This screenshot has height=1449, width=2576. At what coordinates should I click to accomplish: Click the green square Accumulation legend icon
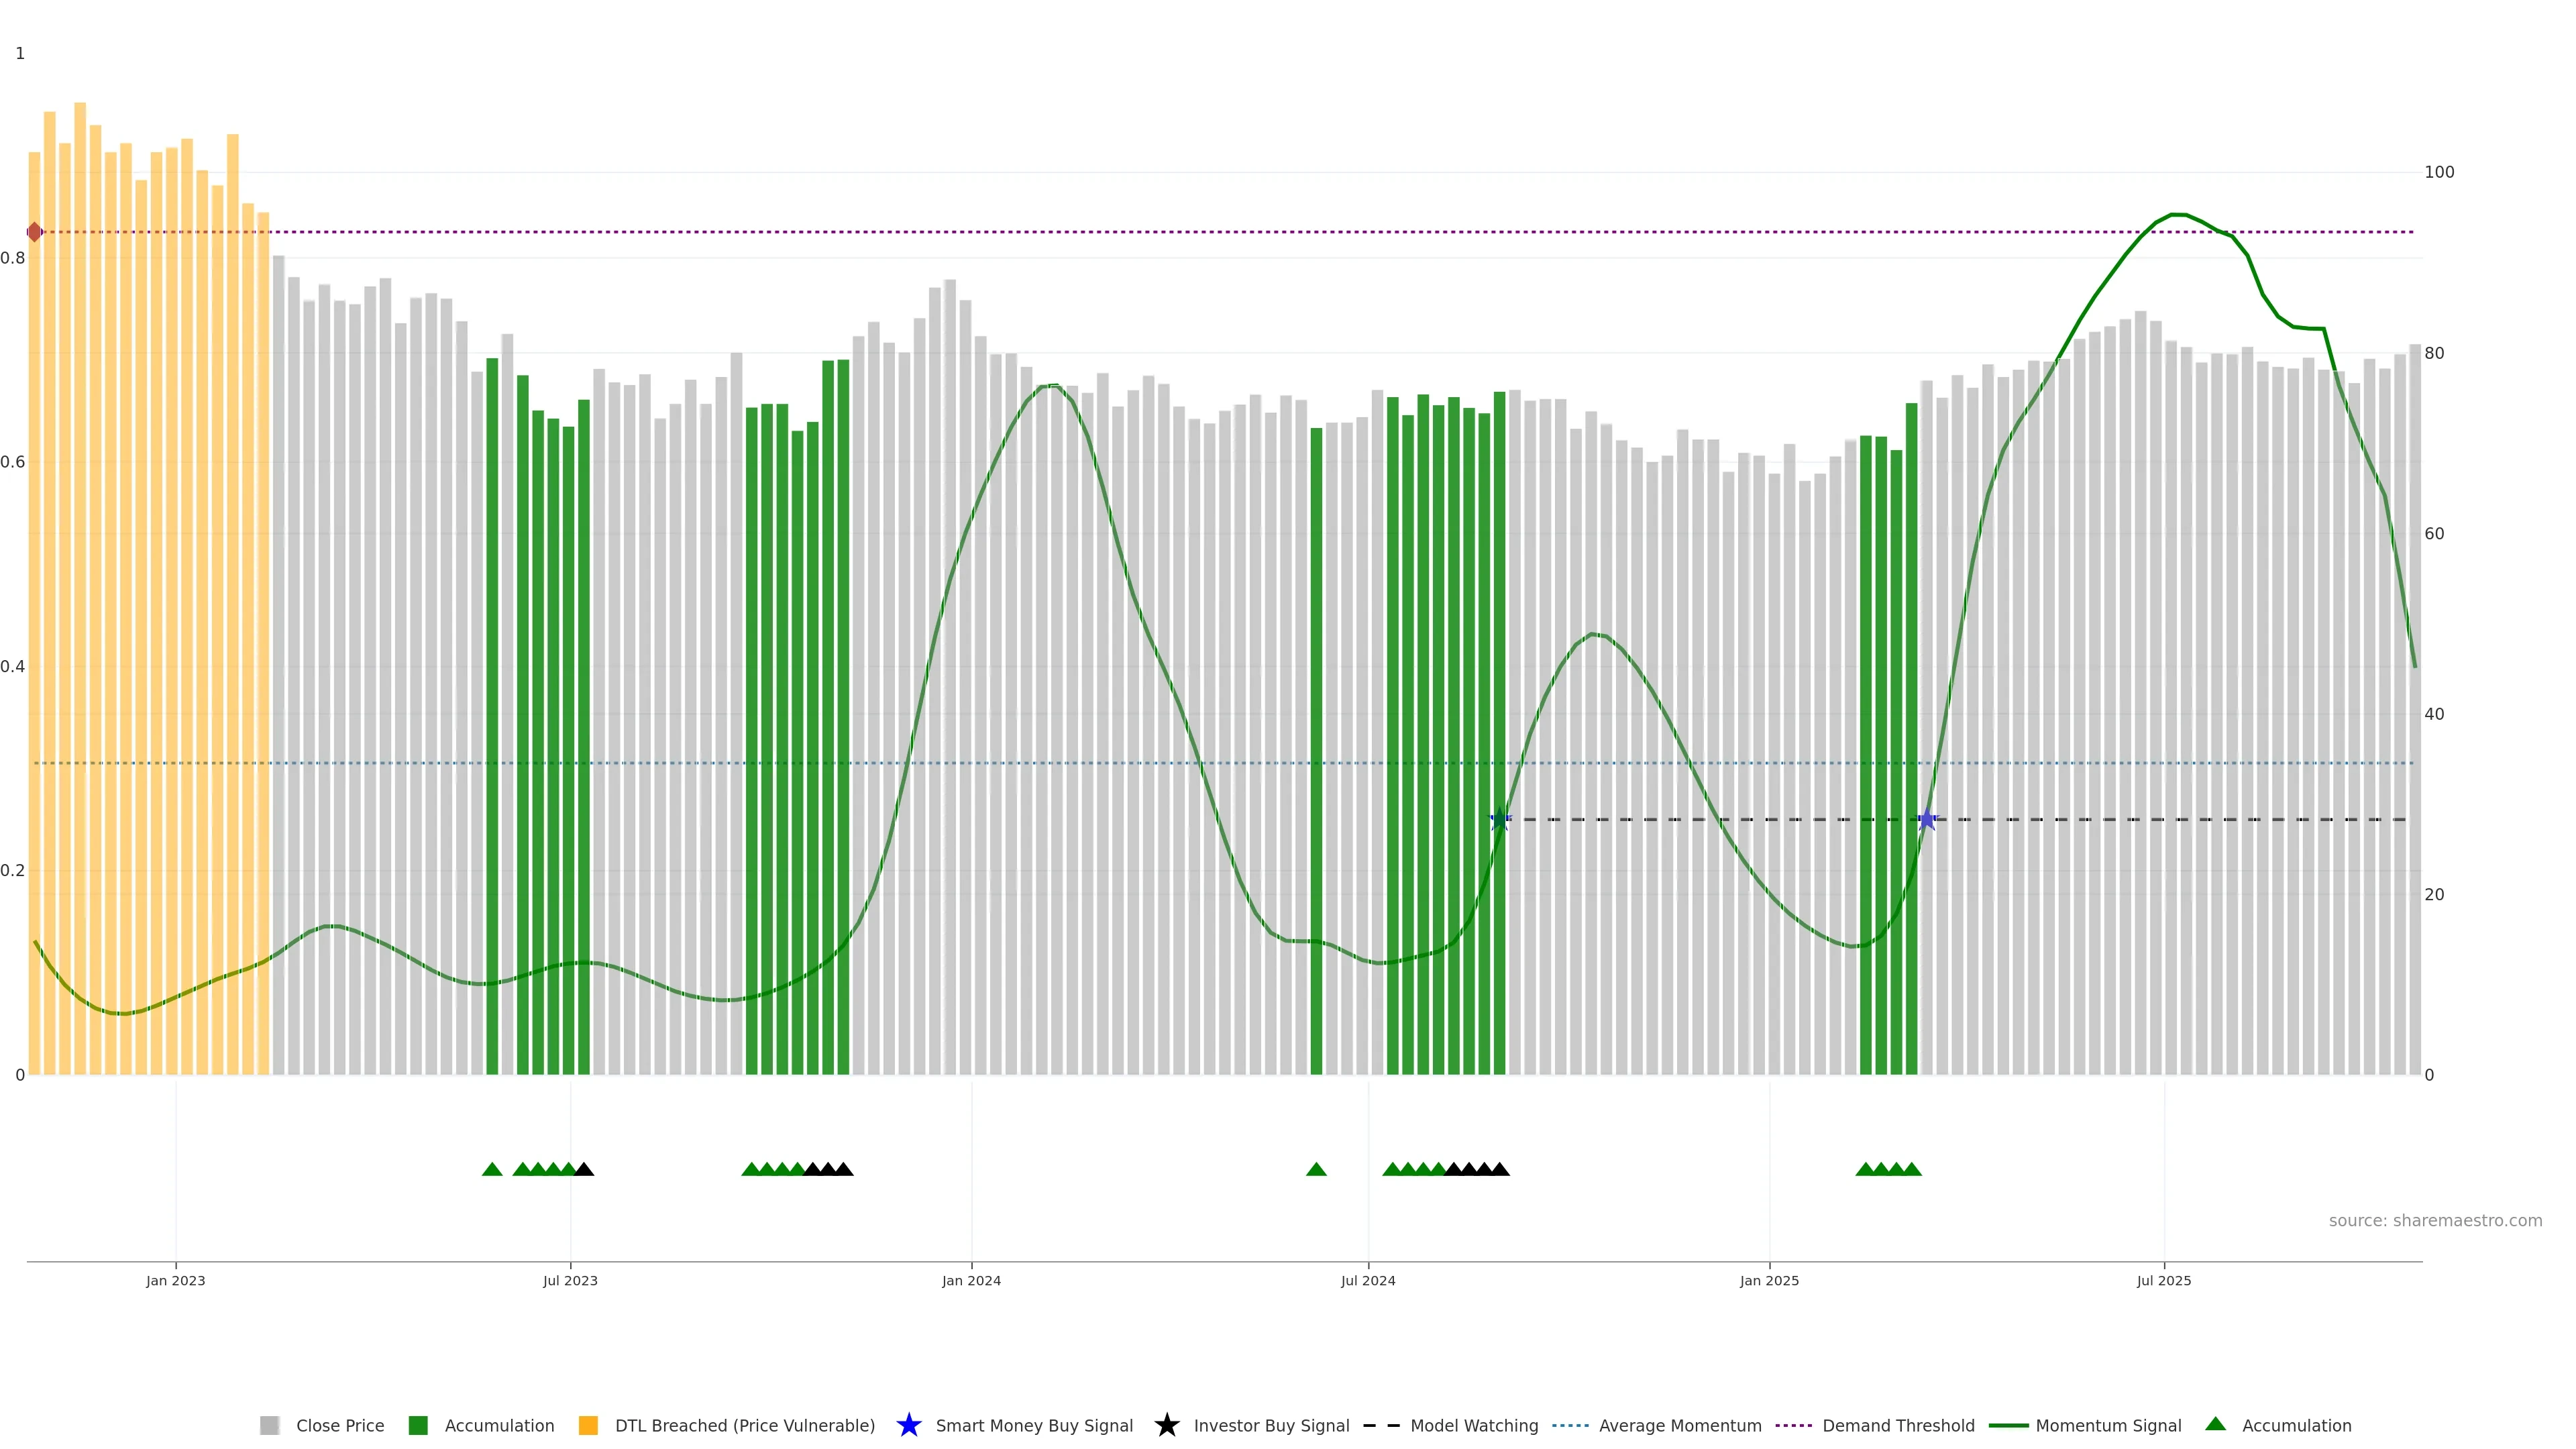pos(418,1425)
